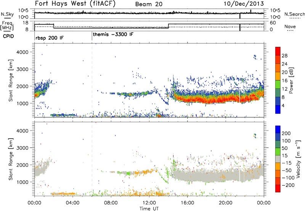Click the '1000' tick on velocity panel
The height and width of the screenshot is (211, 305).
[x=22, y=182]
